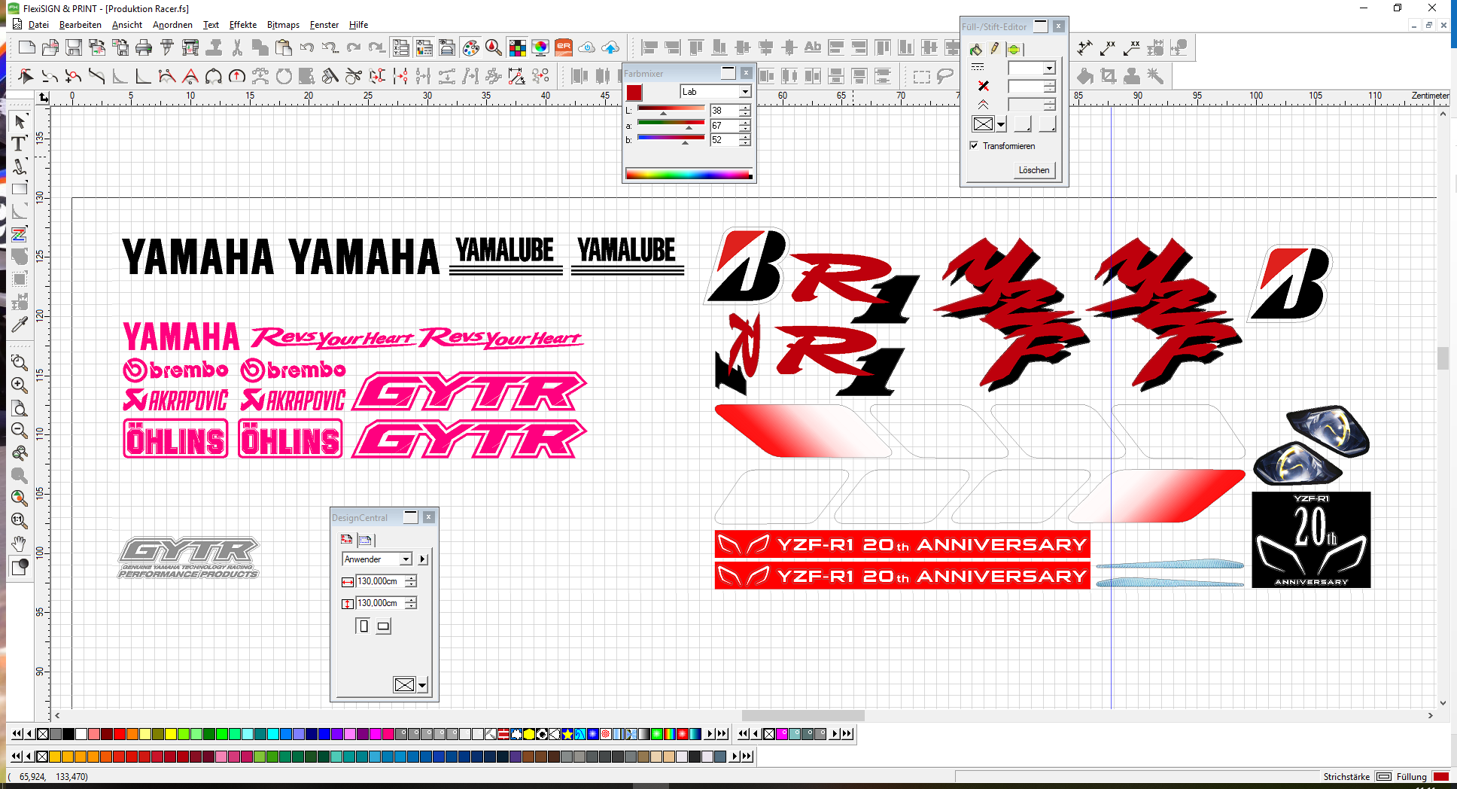Viewport: 1457px width, 789px height.
Task: Click the zoom in magnifier tool
Action: [x=20, y=385]
